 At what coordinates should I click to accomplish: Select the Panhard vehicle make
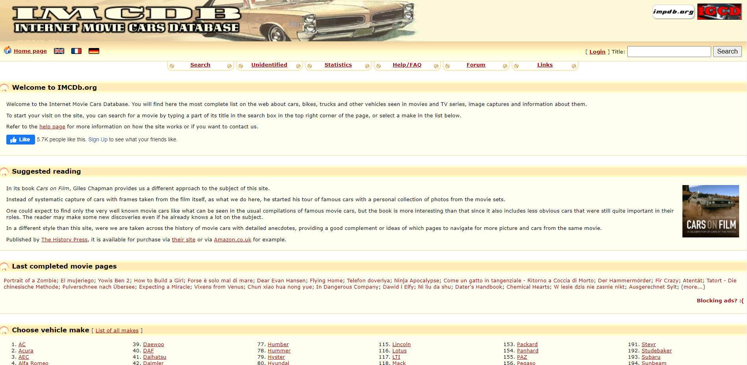coord(528,351)
